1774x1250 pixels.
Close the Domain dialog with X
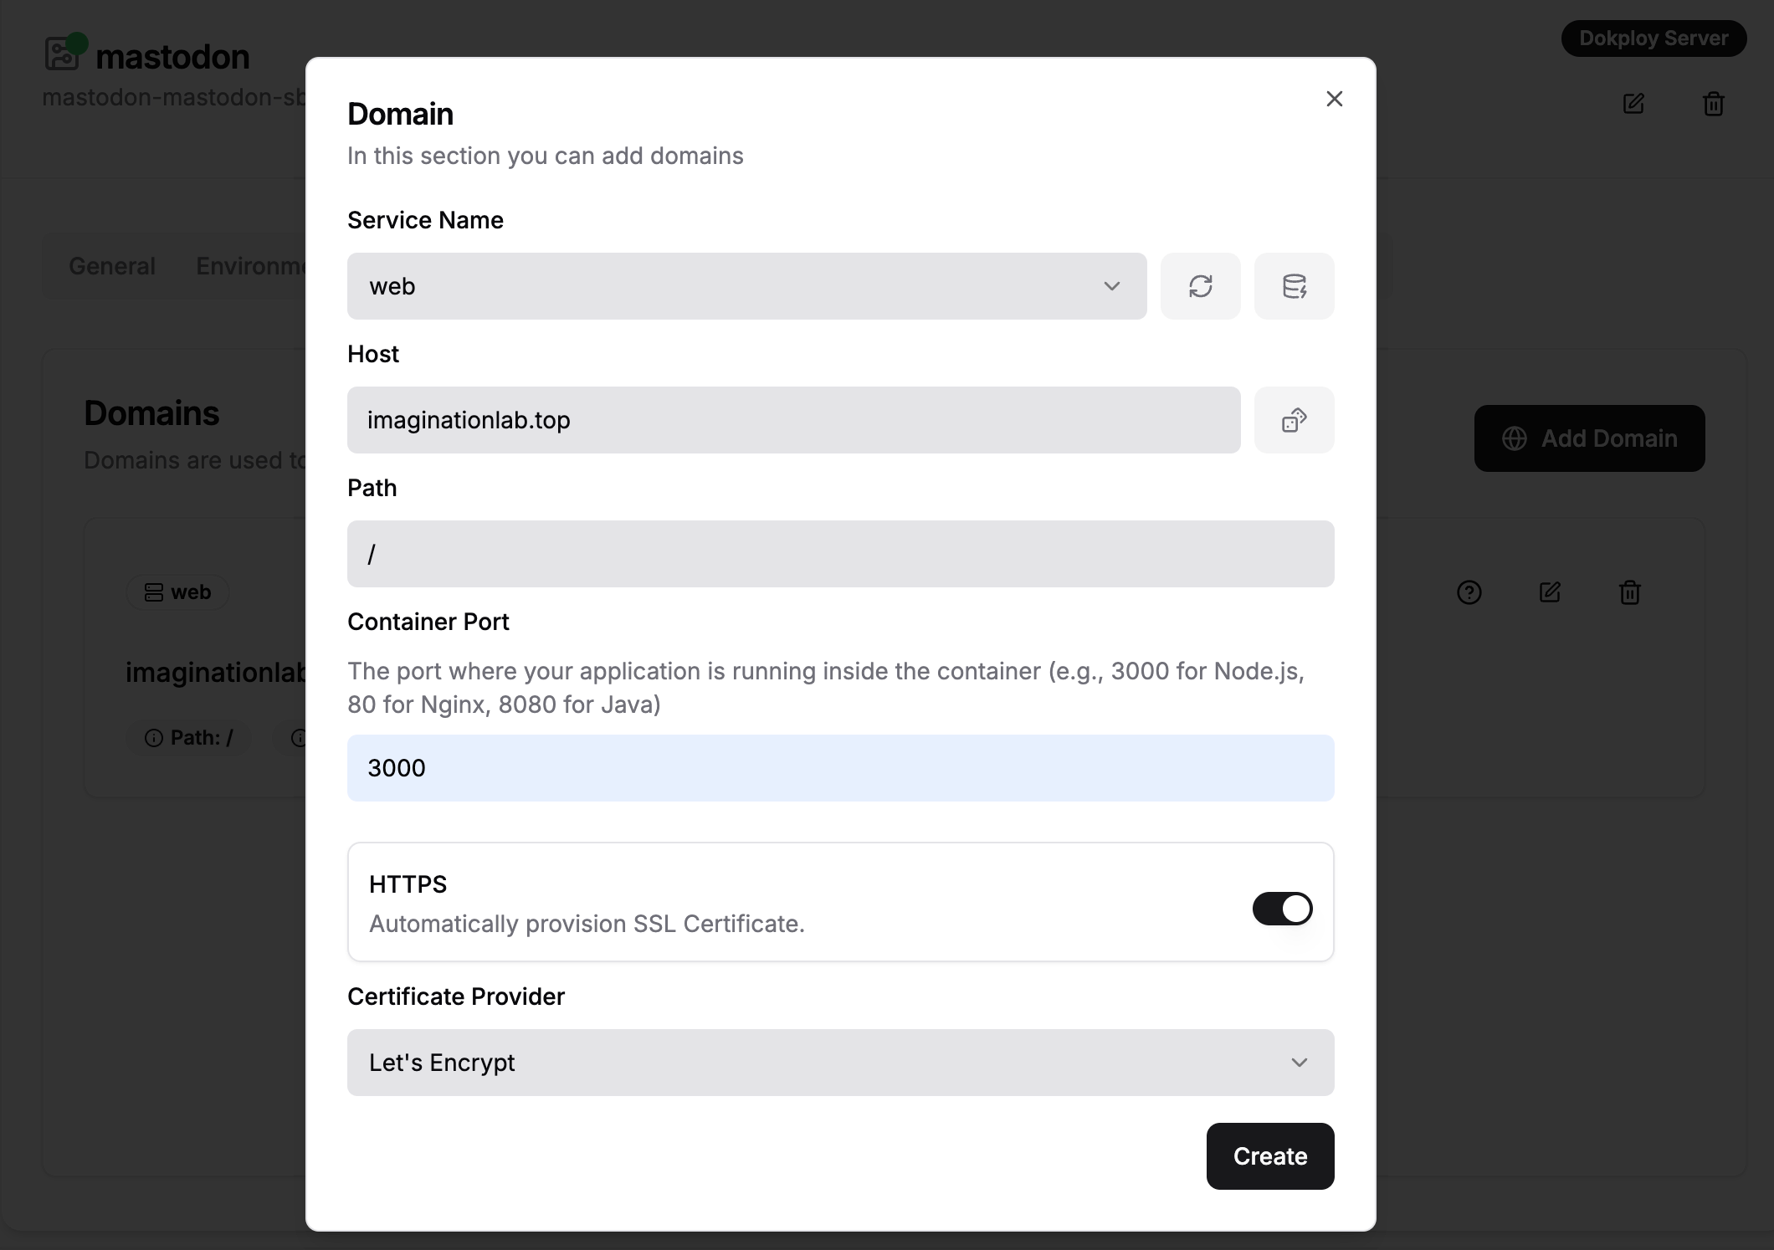tap(1334, 99)
